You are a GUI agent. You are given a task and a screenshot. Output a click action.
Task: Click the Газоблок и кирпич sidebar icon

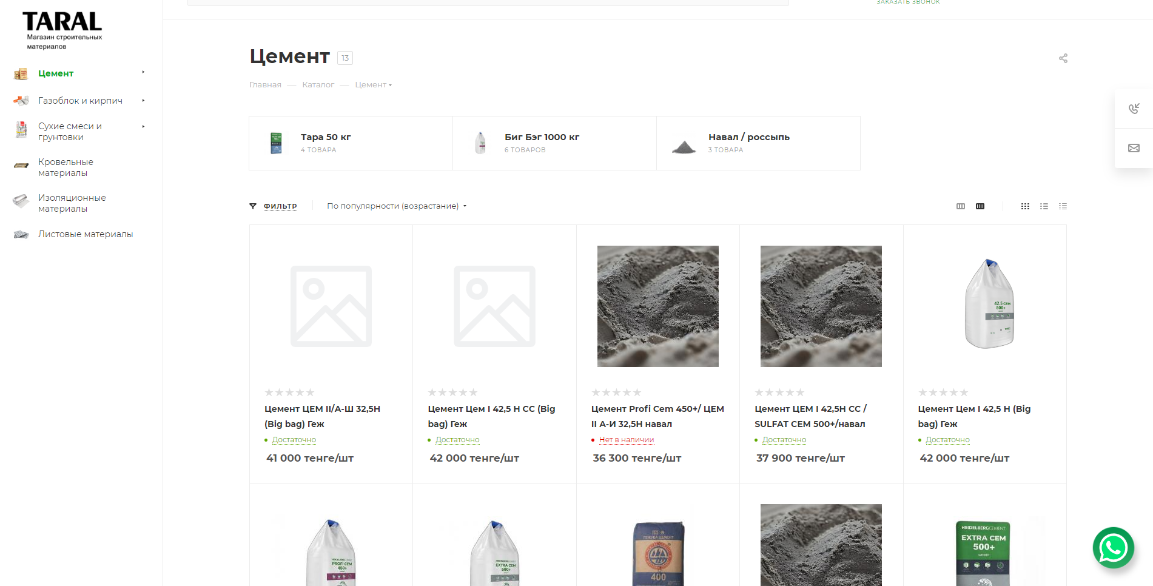tap(21, 101)
